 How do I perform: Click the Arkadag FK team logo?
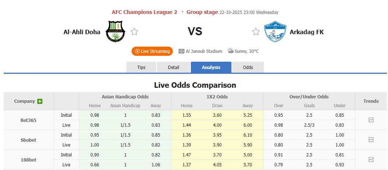(275, 32)
